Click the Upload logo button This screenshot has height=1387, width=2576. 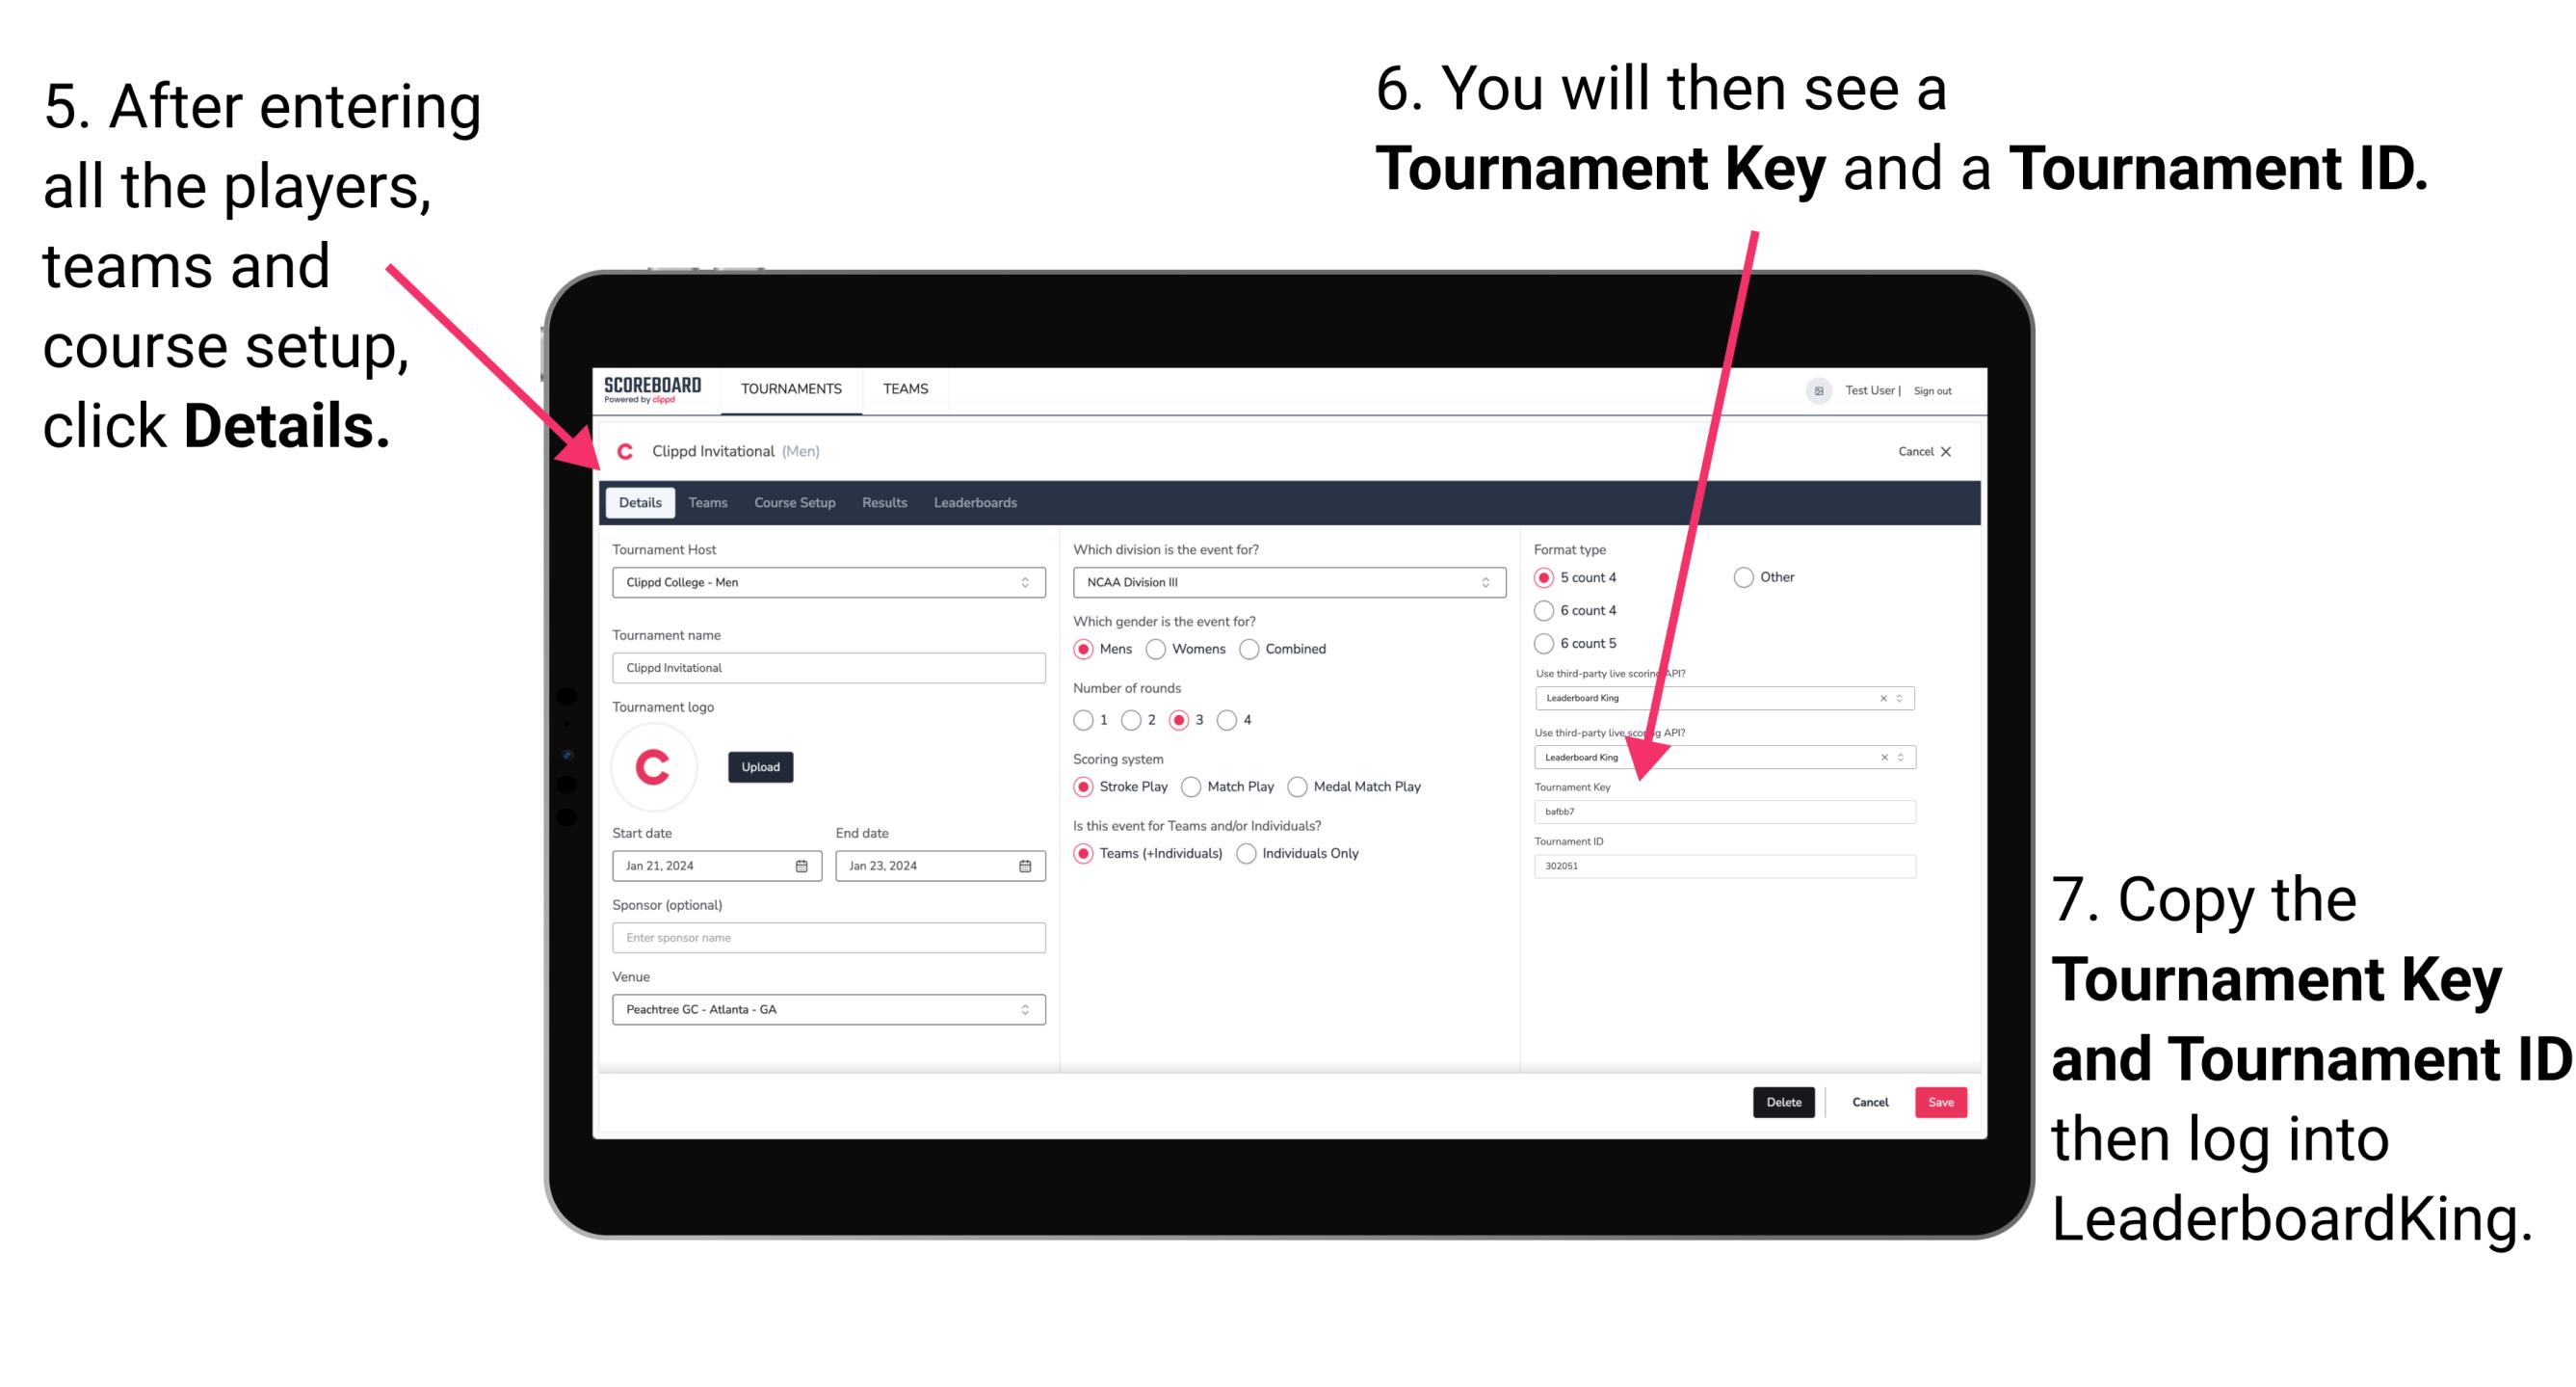(x=761, y=767)
